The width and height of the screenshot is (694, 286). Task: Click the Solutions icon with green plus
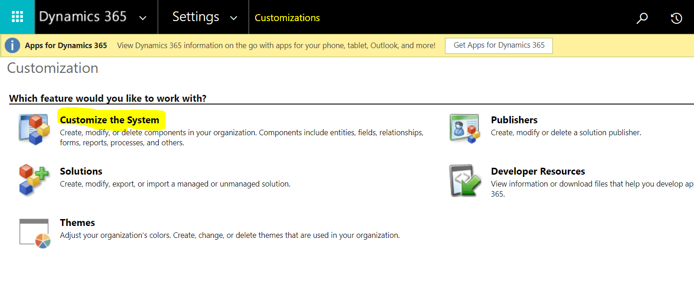point(34,179)
